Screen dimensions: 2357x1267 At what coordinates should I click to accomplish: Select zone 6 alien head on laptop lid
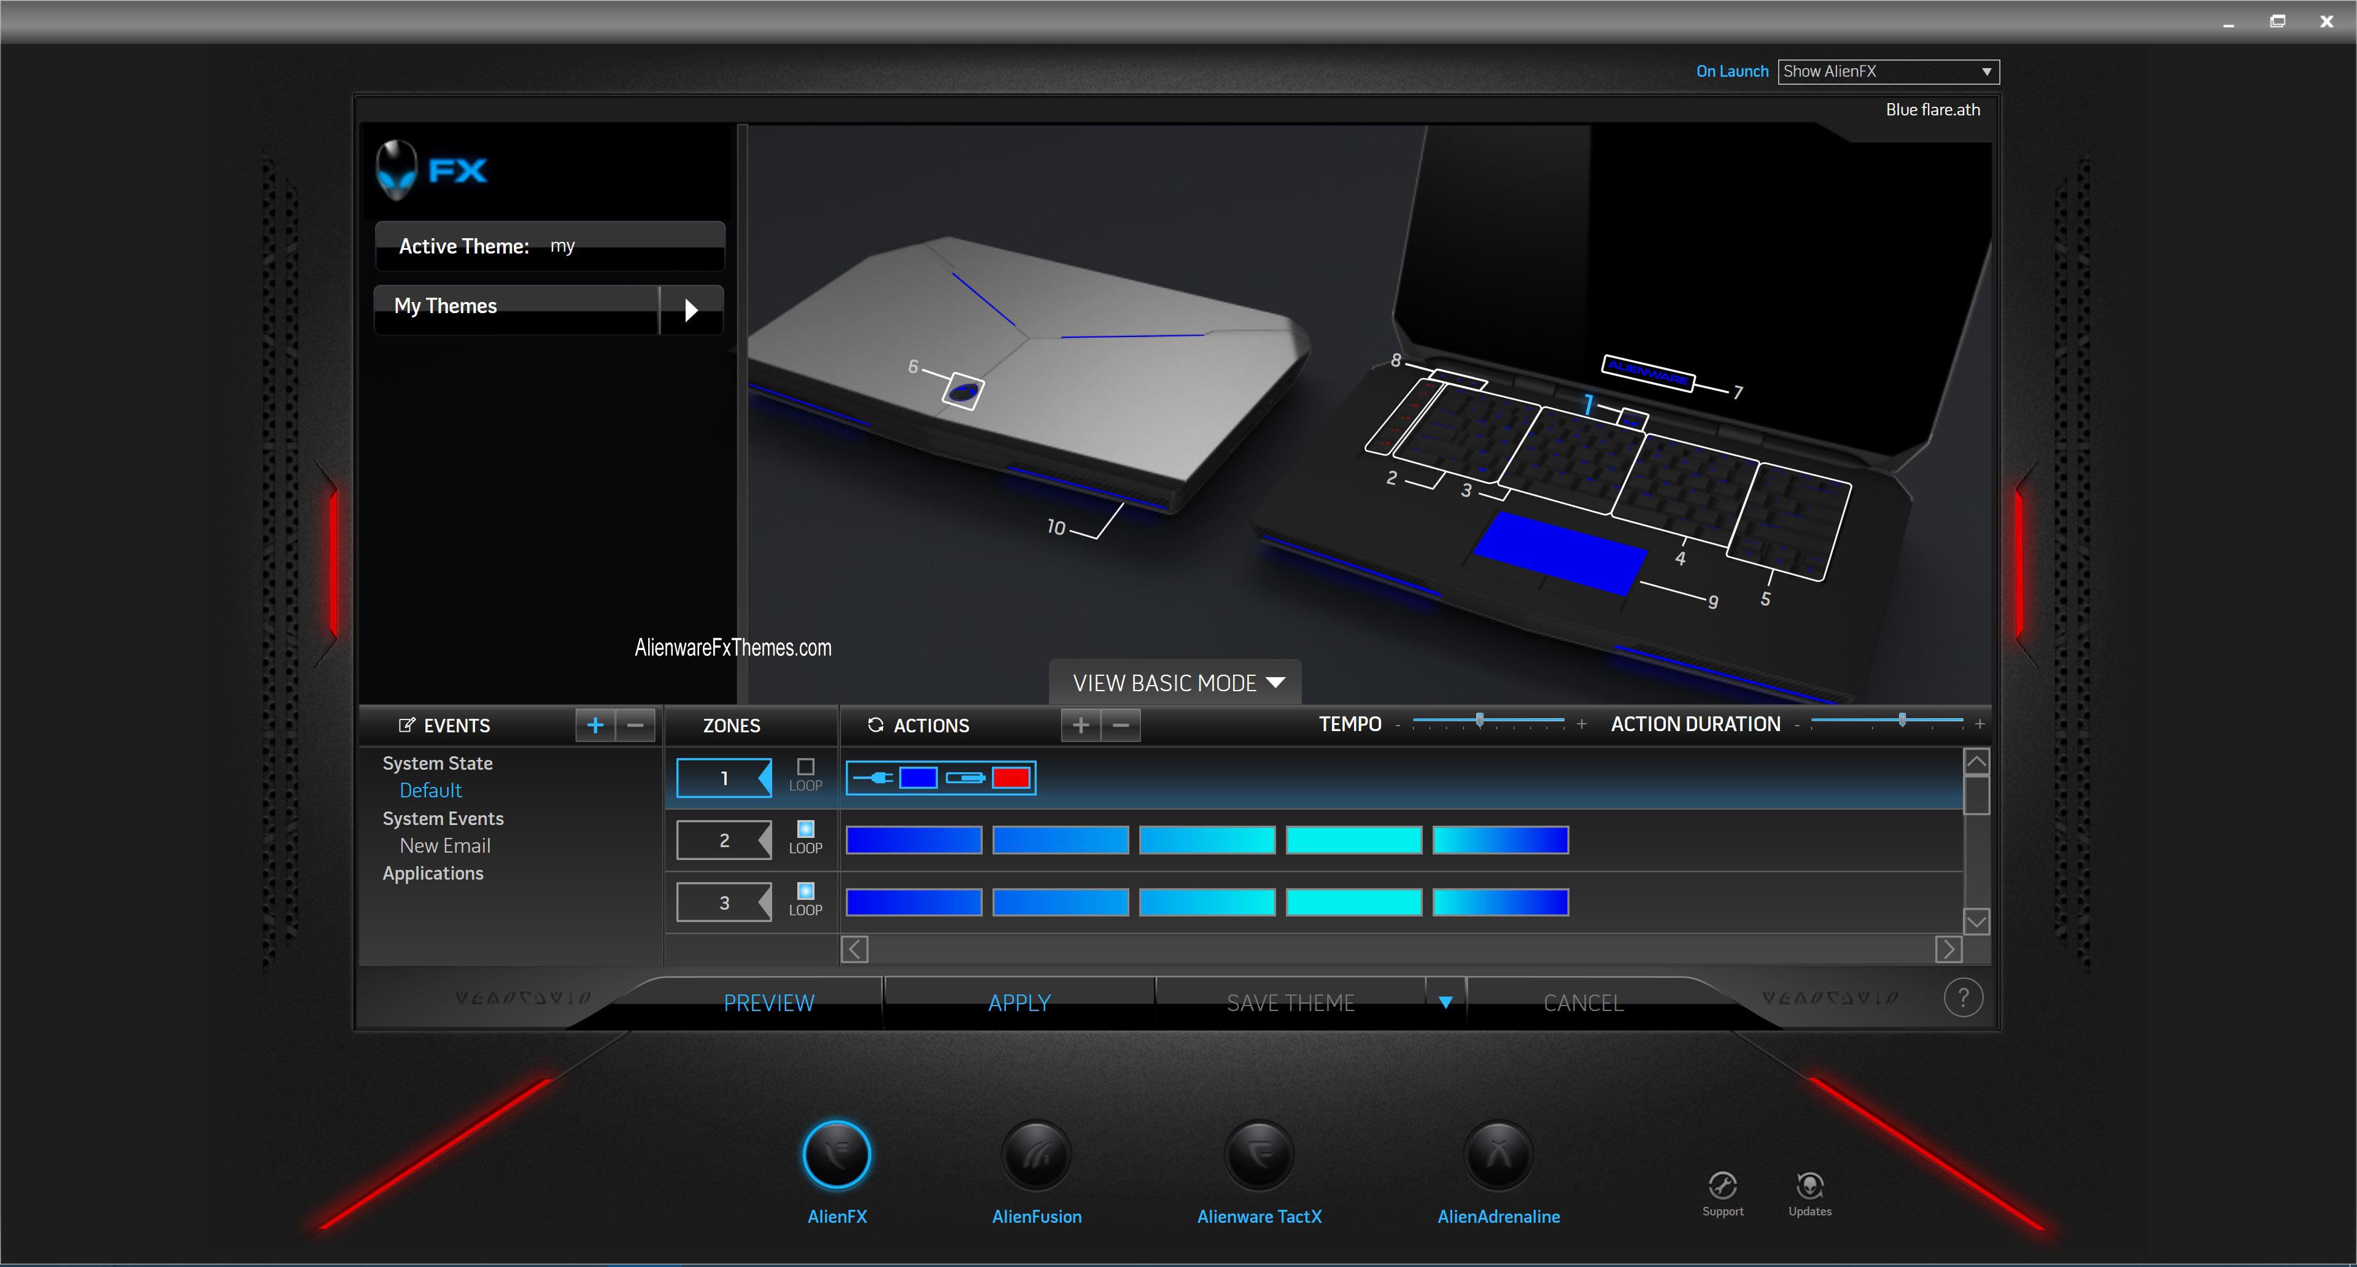click(x=962, y=392)
